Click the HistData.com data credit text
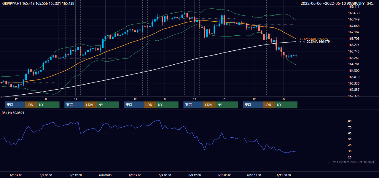Screen dimensions: 379x178 (352, 162)
